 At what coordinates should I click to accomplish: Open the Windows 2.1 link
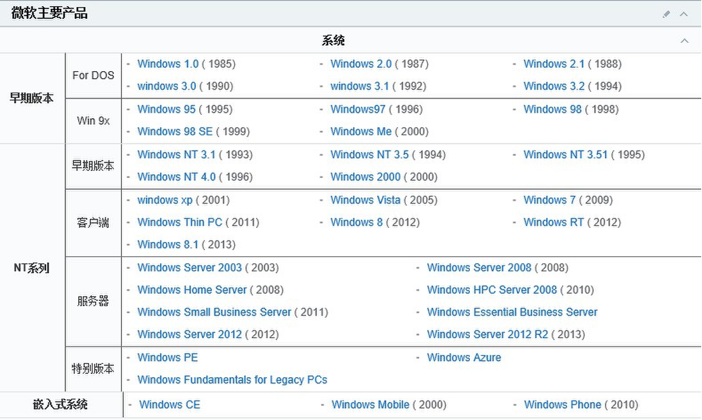pos(554,64)
